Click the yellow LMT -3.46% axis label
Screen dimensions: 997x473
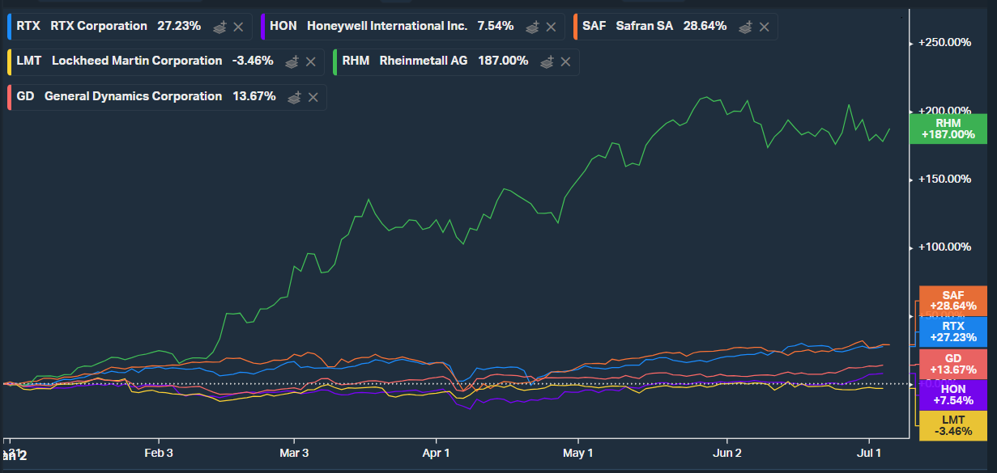[952, 425]
